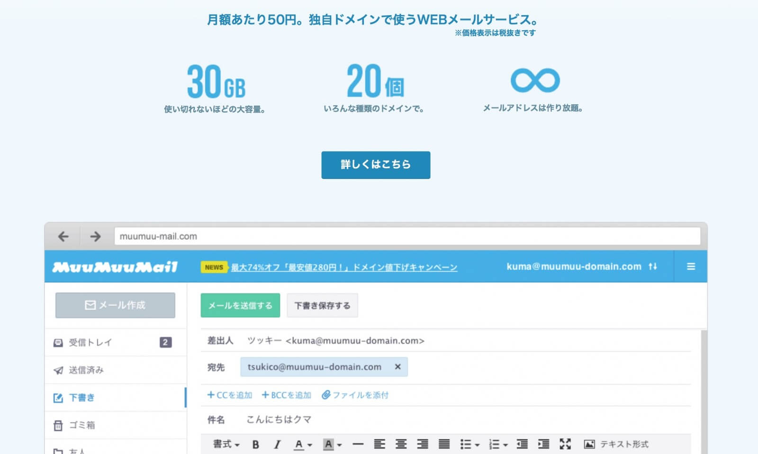758x454 pixels.
Task: Open the ゴミ箱 trash folder
Action: point(116,425)
